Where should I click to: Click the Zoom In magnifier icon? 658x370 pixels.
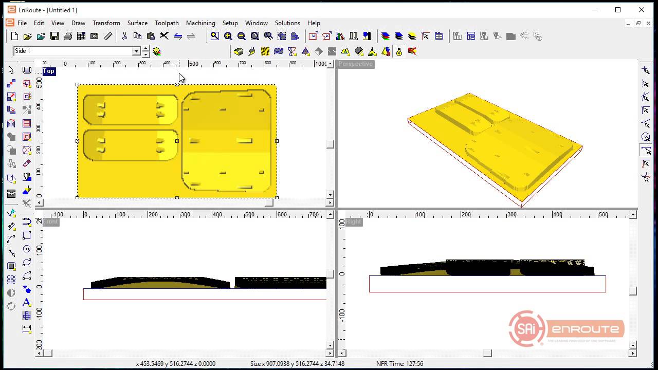click(228, 36)
